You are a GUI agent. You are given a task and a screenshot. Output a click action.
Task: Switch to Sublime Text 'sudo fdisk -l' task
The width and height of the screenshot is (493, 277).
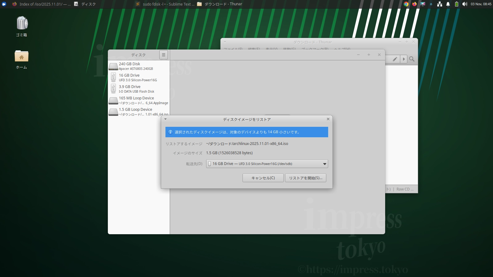pos(165,4)
